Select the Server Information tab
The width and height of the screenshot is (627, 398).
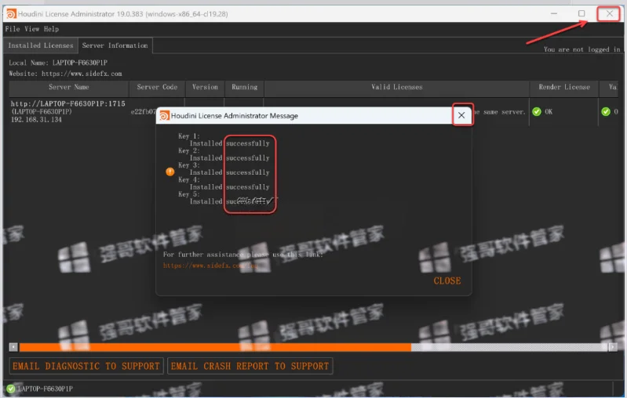pyautogui.click(x=115, y=45)
